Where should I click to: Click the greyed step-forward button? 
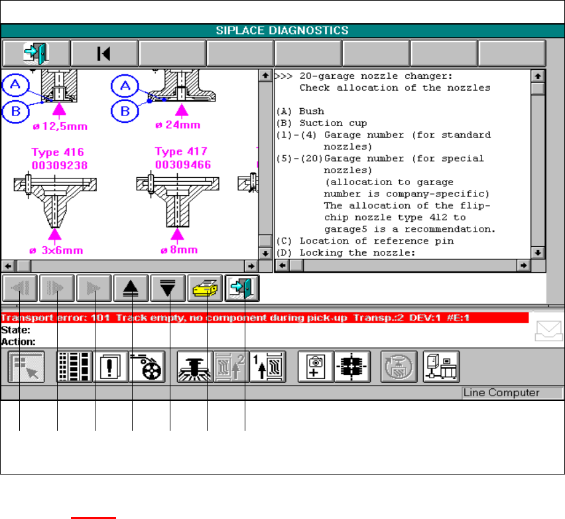(57, 288)
